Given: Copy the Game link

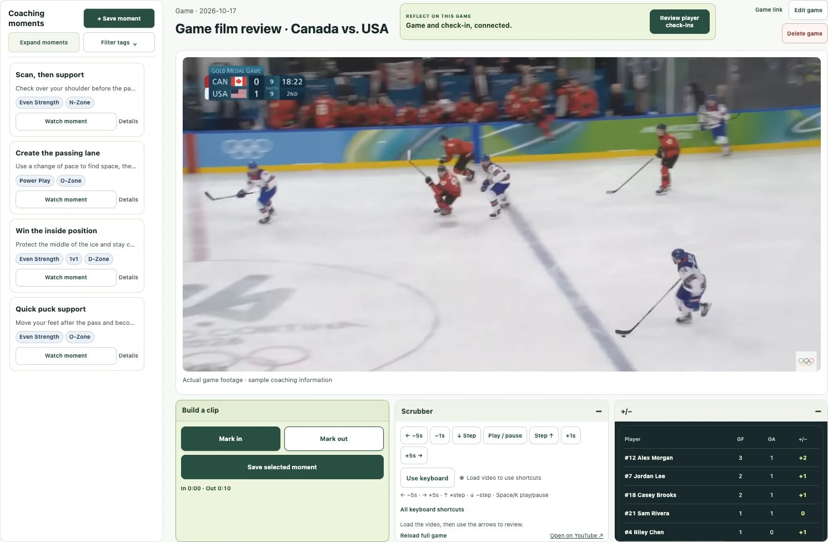Looking at the screenshot, I should coord(769,10).
